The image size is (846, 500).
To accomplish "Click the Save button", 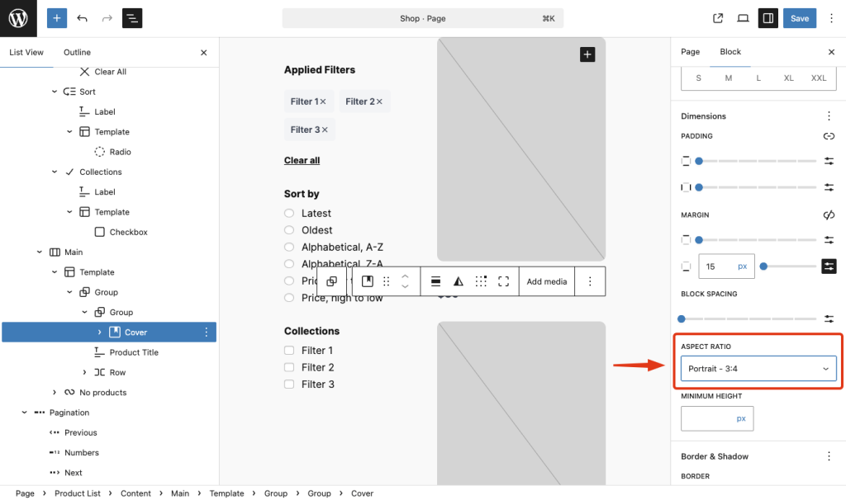I will point(799,18).
